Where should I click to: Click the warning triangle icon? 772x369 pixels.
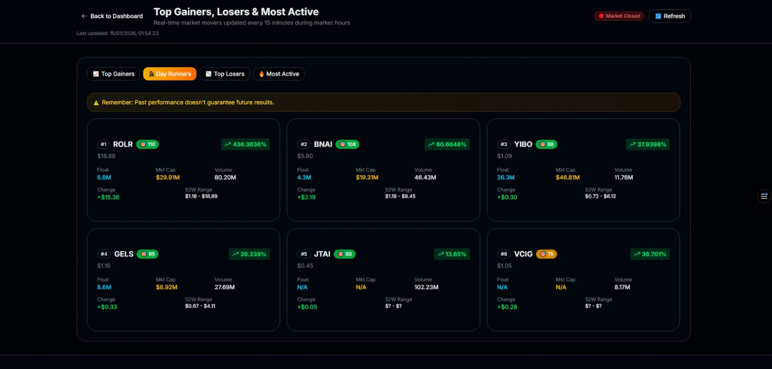96,103
